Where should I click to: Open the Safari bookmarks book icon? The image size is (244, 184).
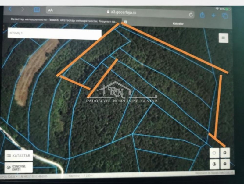point(37,10)
